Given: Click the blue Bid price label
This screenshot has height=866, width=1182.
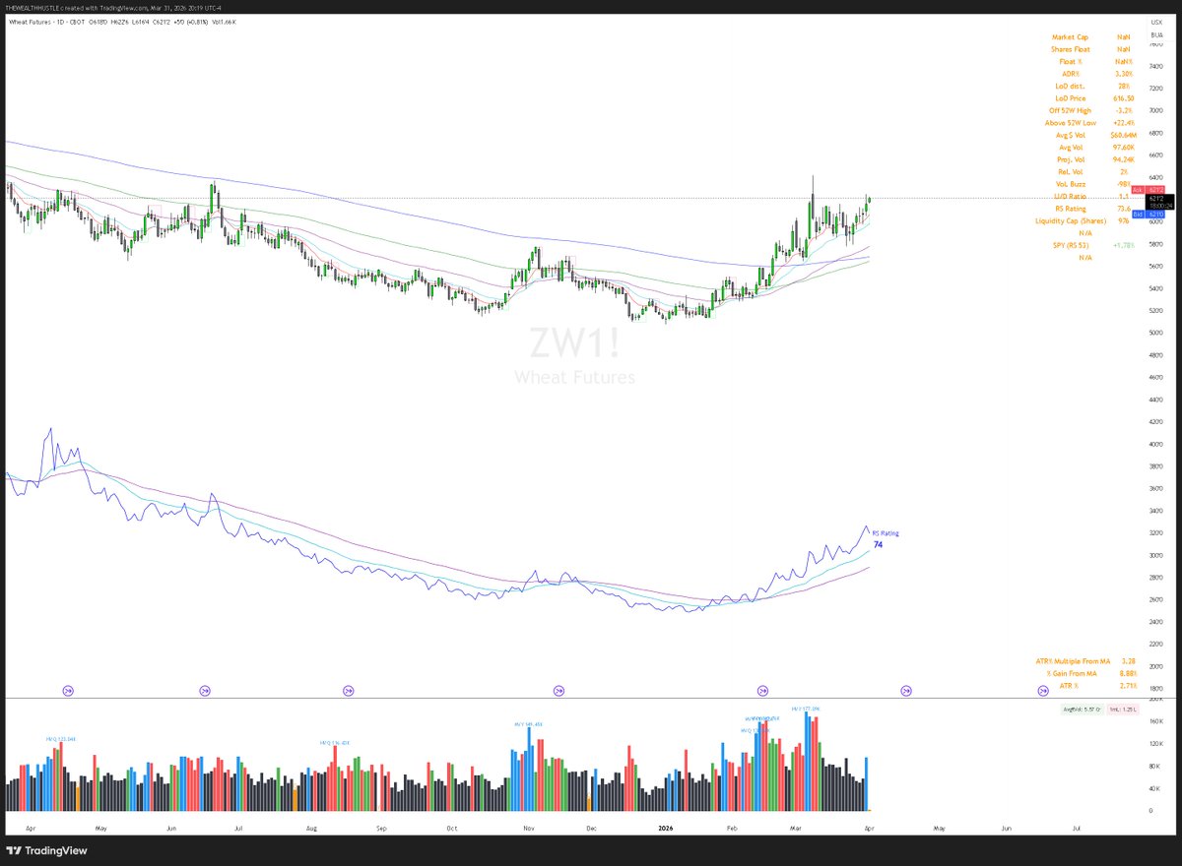Looking at the screenshot, I should tap(1149, 214).
